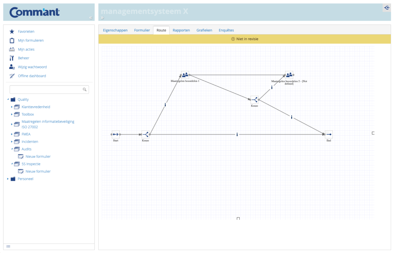
Task: Click the Wijzig wachtwoord key icon
Action: 12,67
